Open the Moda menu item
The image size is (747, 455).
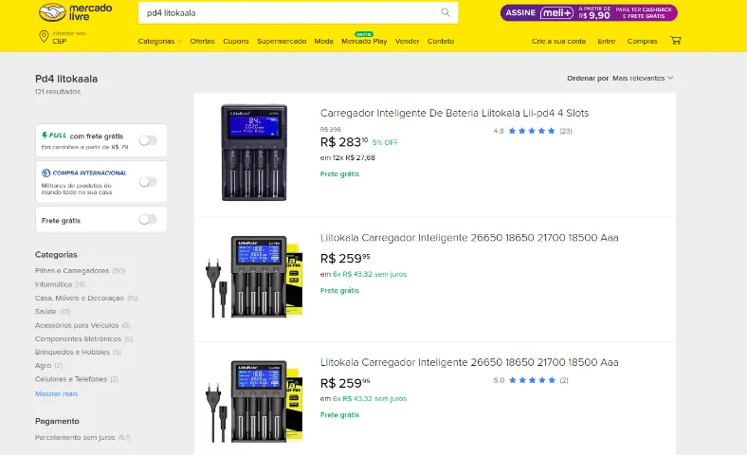[x=323, y=42]
